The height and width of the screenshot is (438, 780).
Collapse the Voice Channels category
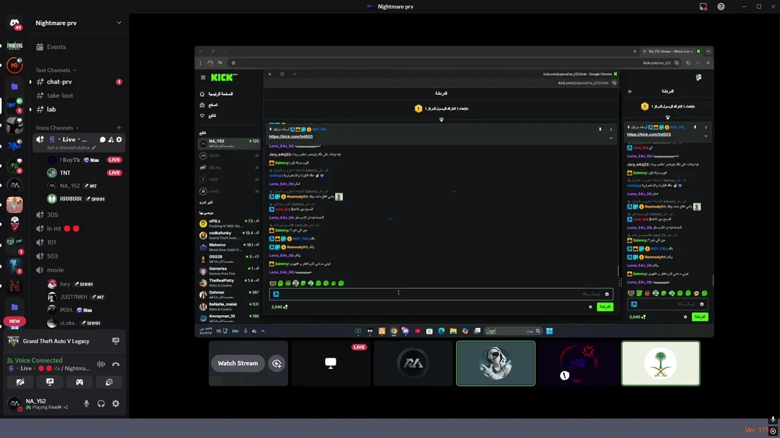pos(57,128)
